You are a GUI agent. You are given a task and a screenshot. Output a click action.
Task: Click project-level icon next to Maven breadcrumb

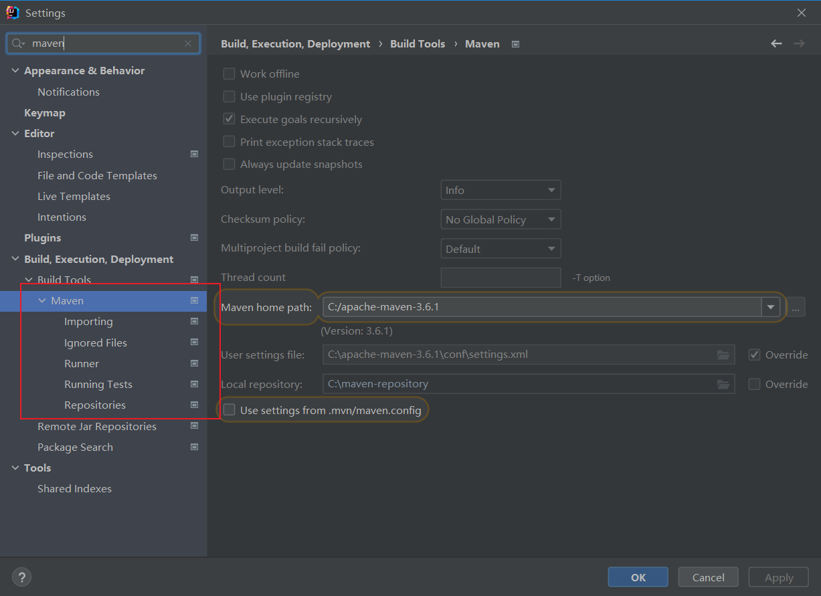pyautogui.click(x=515, y=44)
